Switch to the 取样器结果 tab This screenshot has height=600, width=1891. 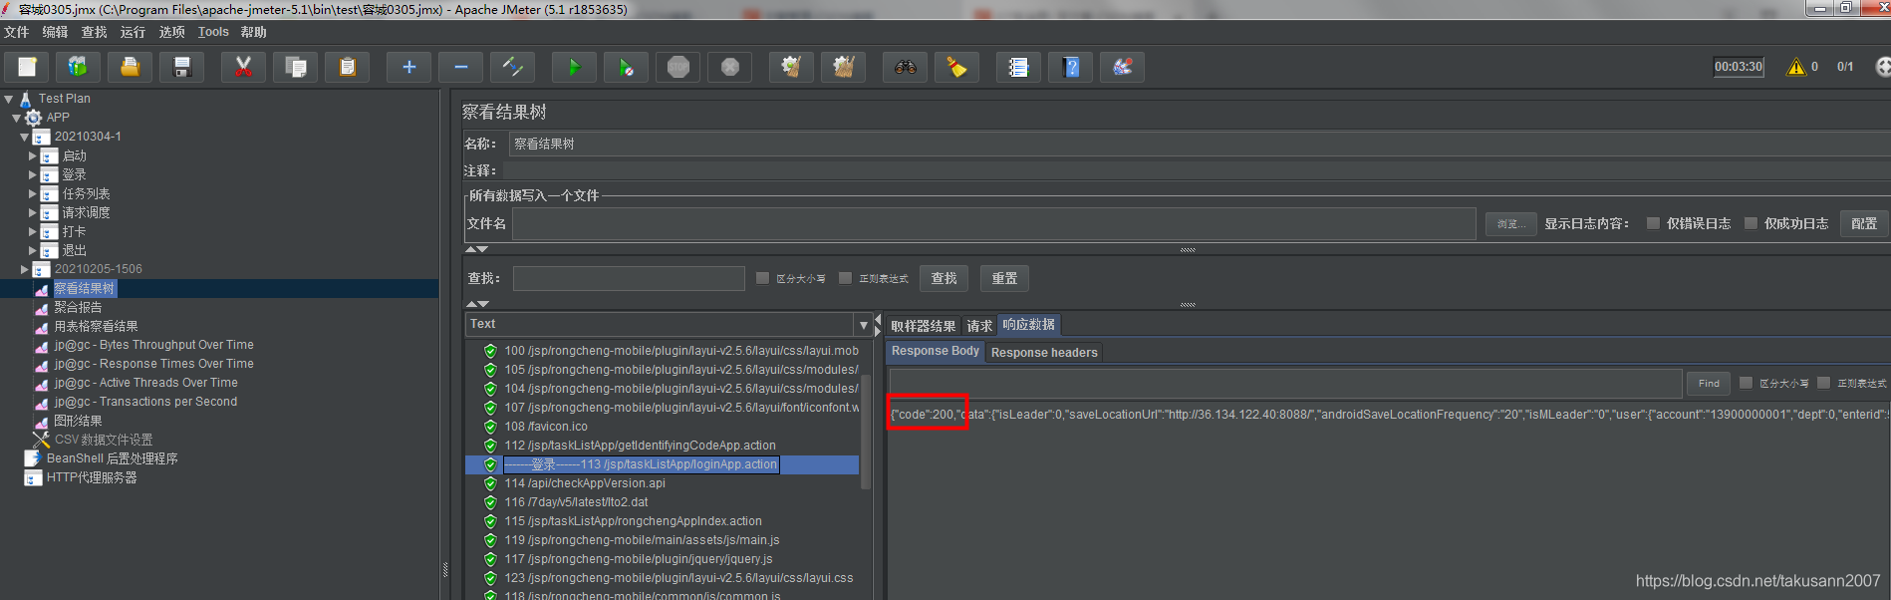pos(923,326)
